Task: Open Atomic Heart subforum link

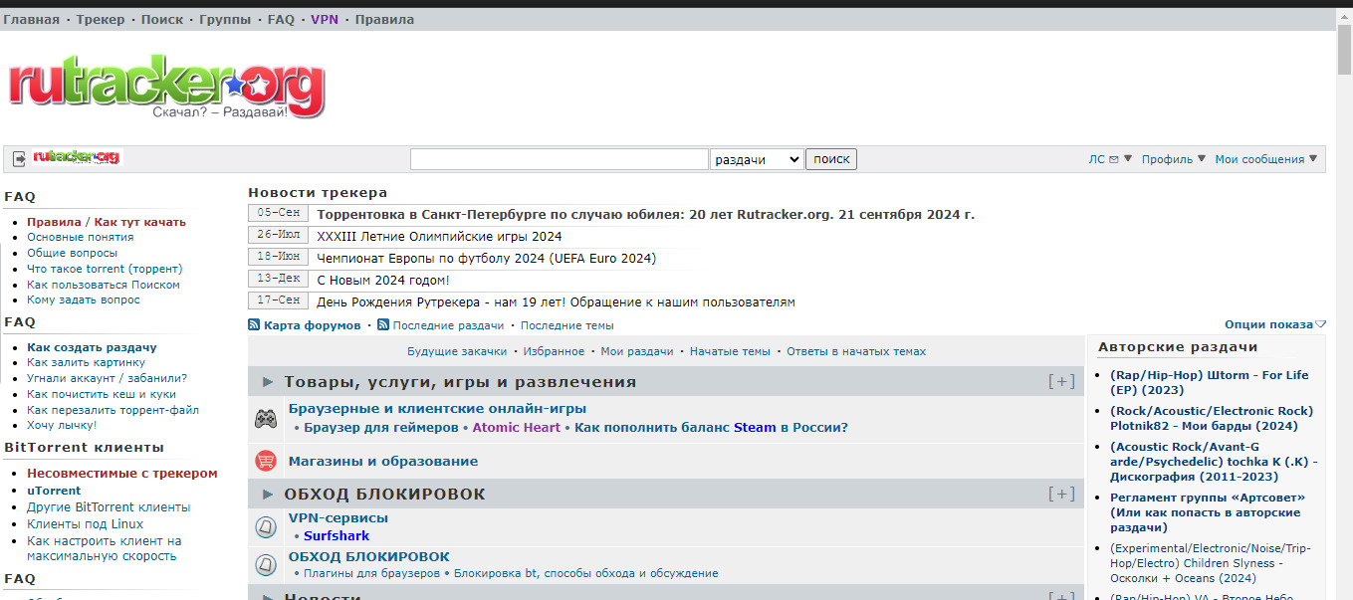Action: coord(517,428)
